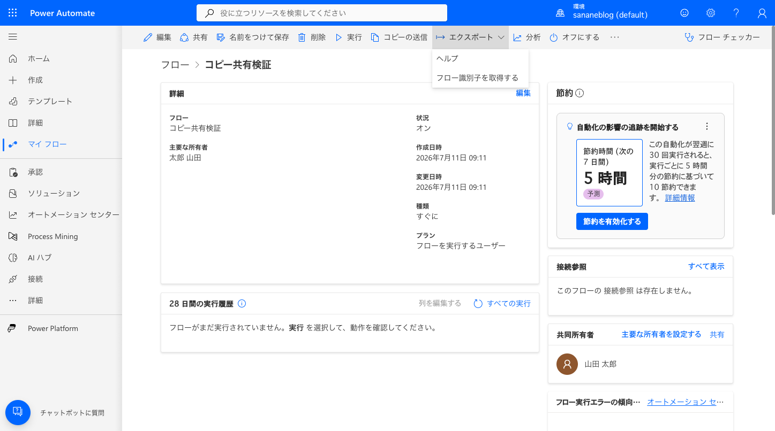Click すべての実行 refresh link
This screenshot has width=775, height=431.
coord(502,304)
